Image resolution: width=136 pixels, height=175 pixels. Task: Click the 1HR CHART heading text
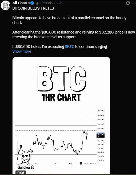coord(61,97)
